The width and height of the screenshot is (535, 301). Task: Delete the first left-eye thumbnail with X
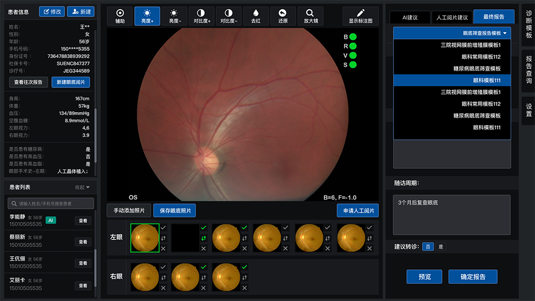[x=163, y=248]
